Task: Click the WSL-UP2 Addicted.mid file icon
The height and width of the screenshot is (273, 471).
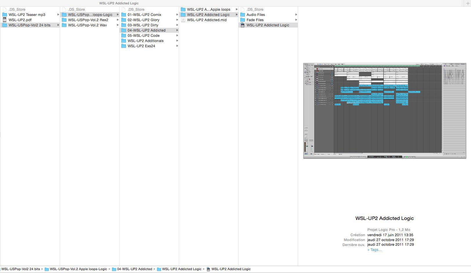Action: 183,20
